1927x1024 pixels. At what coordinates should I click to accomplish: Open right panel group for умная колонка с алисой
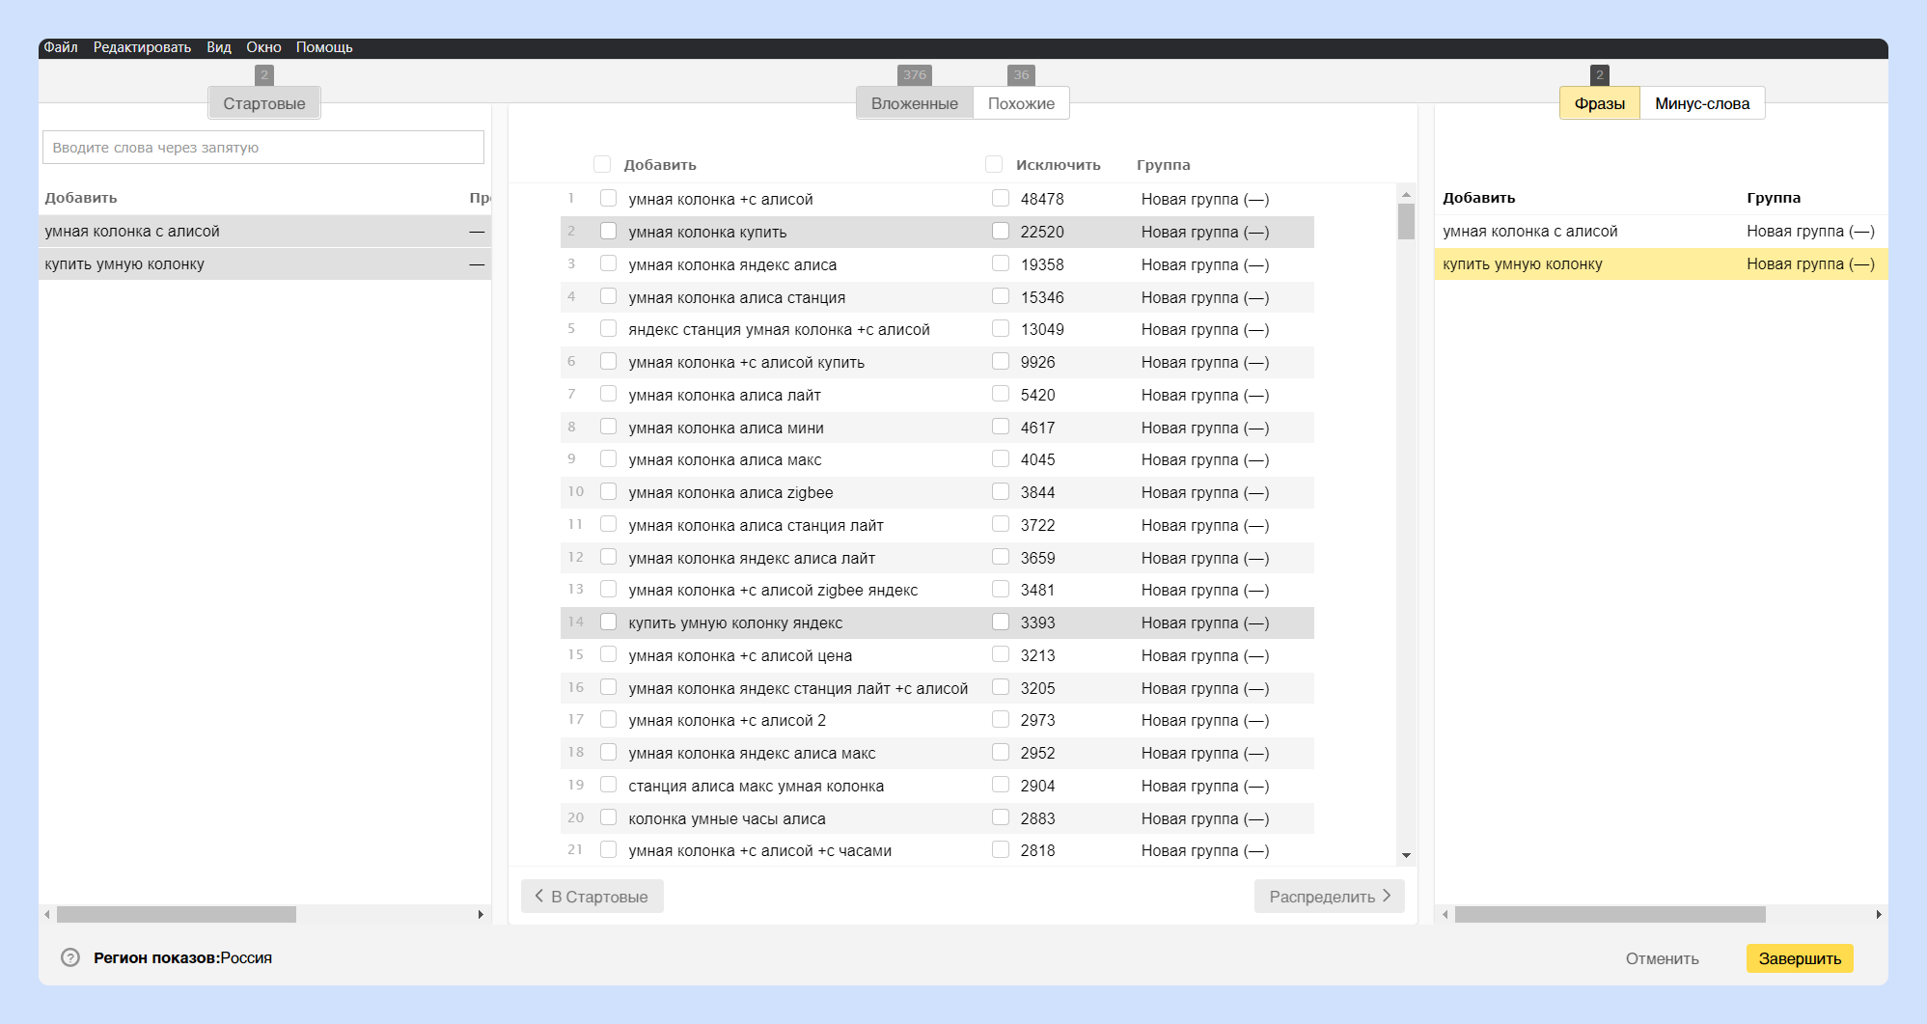pos(1810,231)
